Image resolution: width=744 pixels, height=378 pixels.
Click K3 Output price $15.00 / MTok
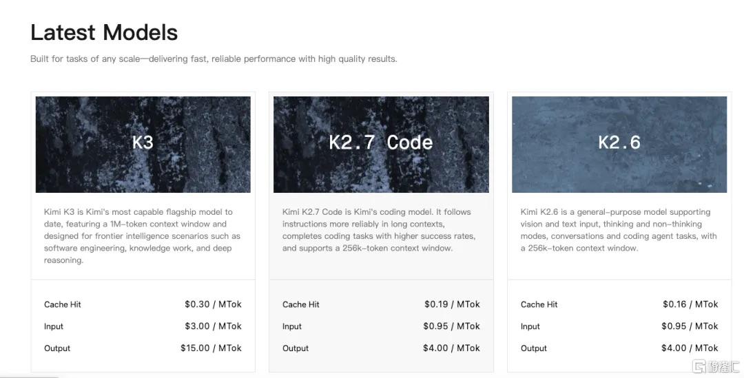pyautogui.click(x=211, y=348)
